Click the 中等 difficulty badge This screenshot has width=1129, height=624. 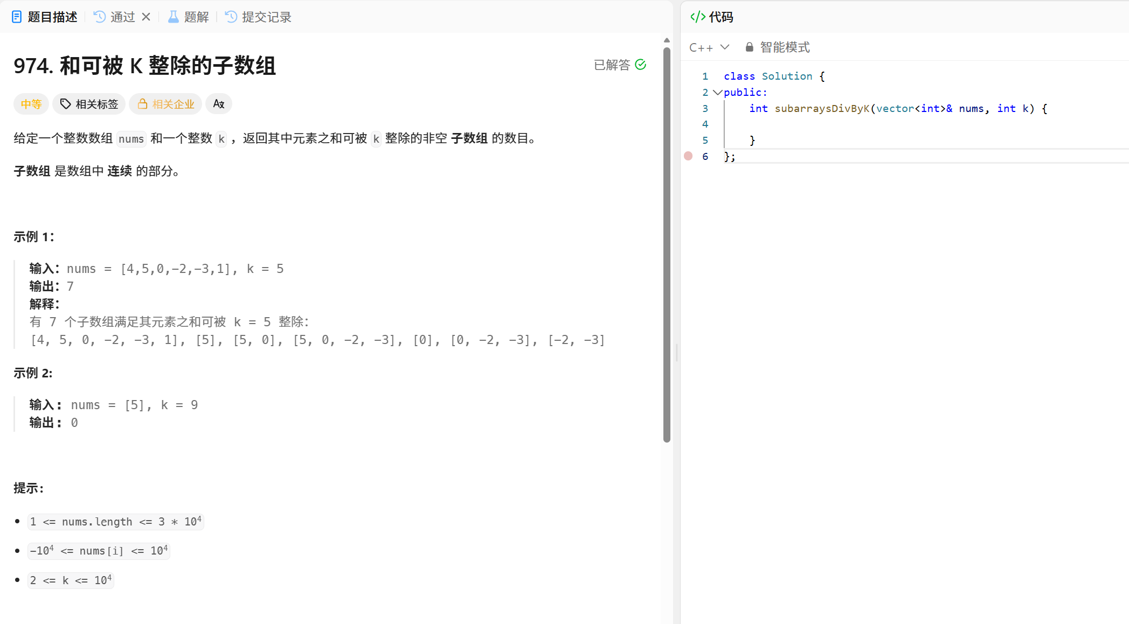(31, 104)
